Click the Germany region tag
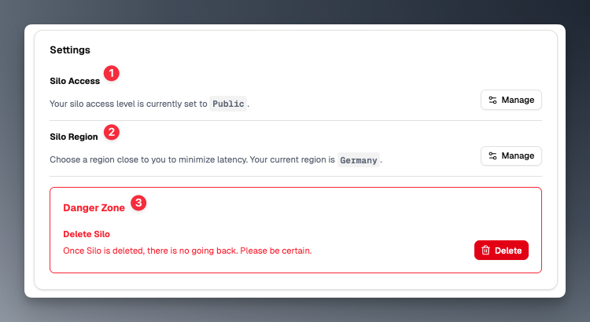 [359, 159]
